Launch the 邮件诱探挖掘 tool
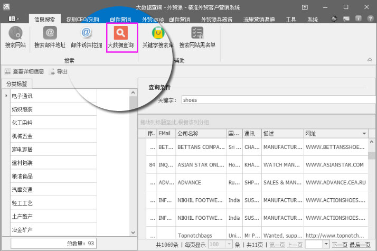This screenshot has height=251, width=377. click(x=86, y=37)
